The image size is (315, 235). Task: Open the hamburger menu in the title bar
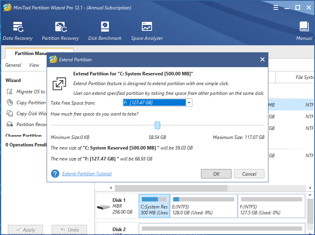coord(276,7)
